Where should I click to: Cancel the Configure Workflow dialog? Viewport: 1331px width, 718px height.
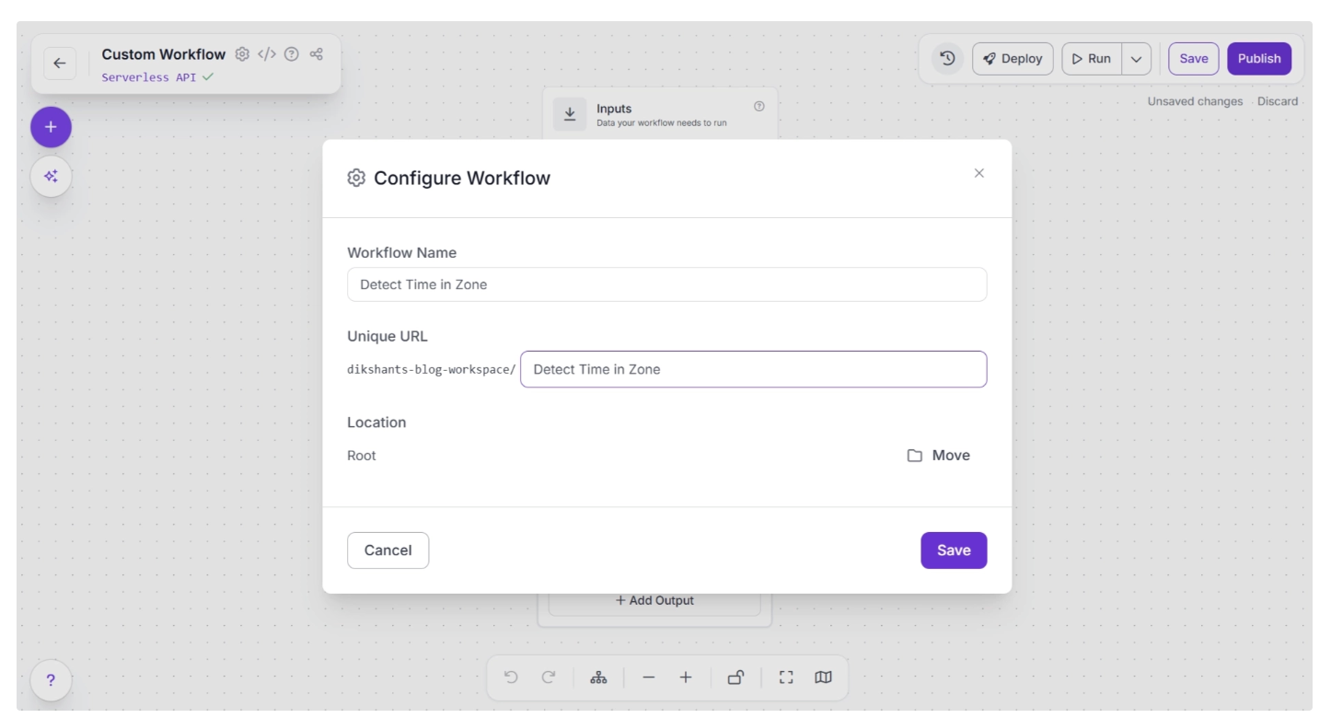tap(388, 550)
